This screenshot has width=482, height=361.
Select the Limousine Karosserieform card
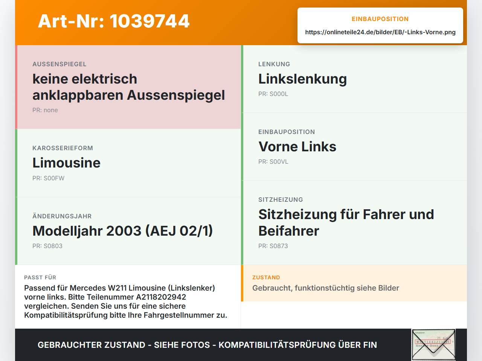tap(128, 163)
